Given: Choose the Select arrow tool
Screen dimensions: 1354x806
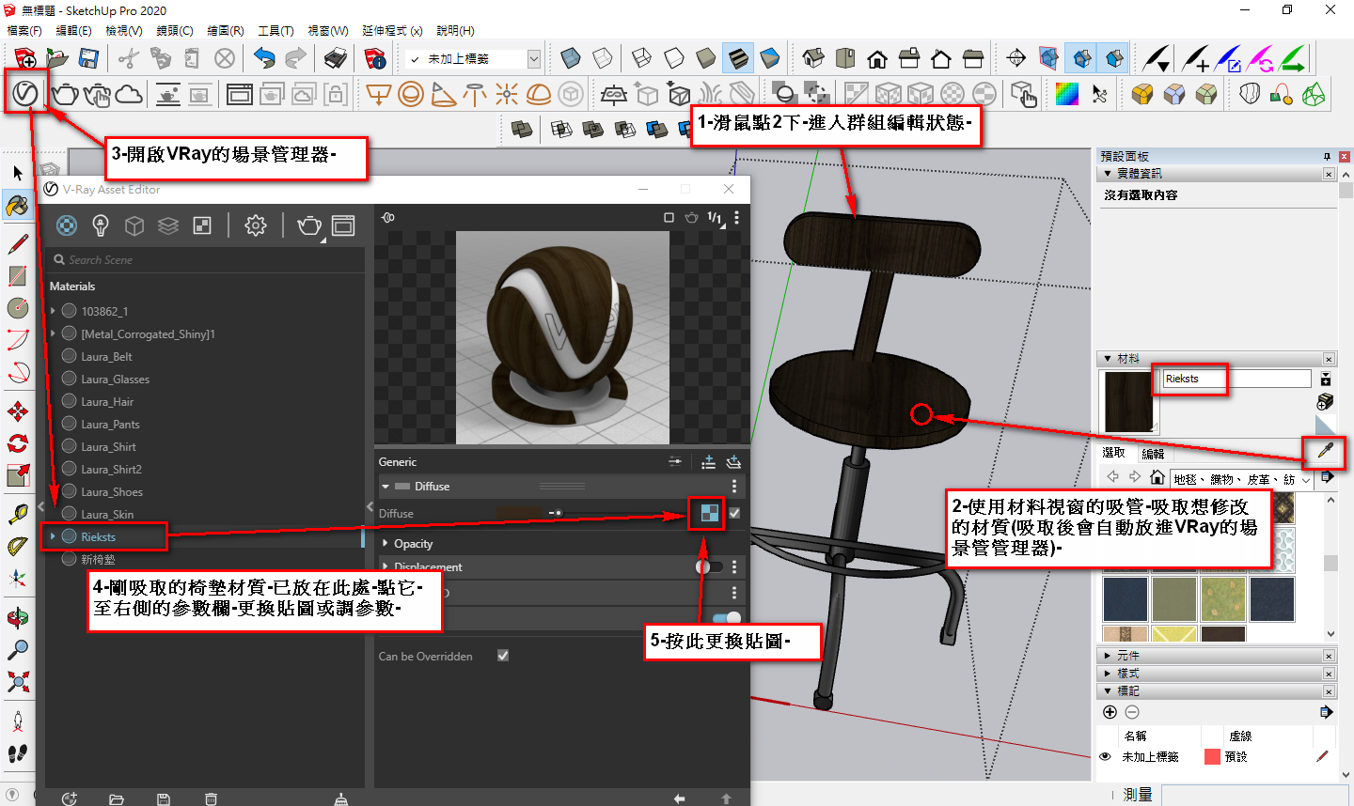Looking at the screenshot, I should (18, 173).
